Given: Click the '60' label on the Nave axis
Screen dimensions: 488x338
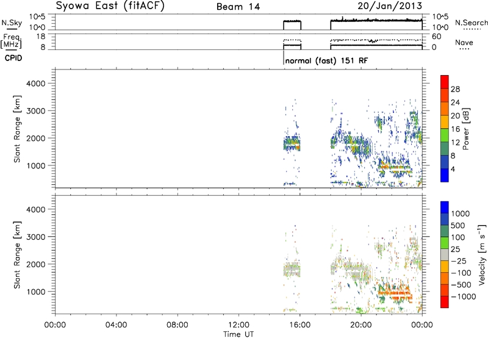Looking at the screenshot, I should (436, 37).
